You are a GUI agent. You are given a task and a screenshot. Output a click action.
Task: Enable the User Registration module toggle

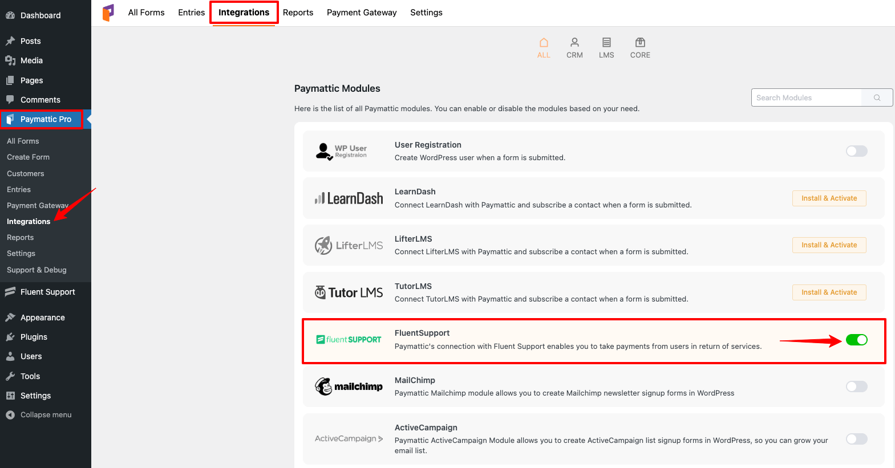coord(857,151)
